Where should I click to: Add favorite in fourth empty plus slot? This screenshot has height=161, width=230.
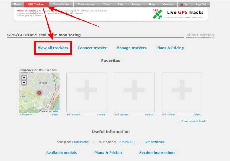182,93
